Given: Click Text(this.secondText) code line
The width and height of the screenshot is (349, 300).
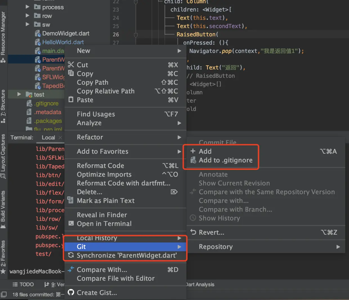Looking at the screenshot, I should coord(212,26).
